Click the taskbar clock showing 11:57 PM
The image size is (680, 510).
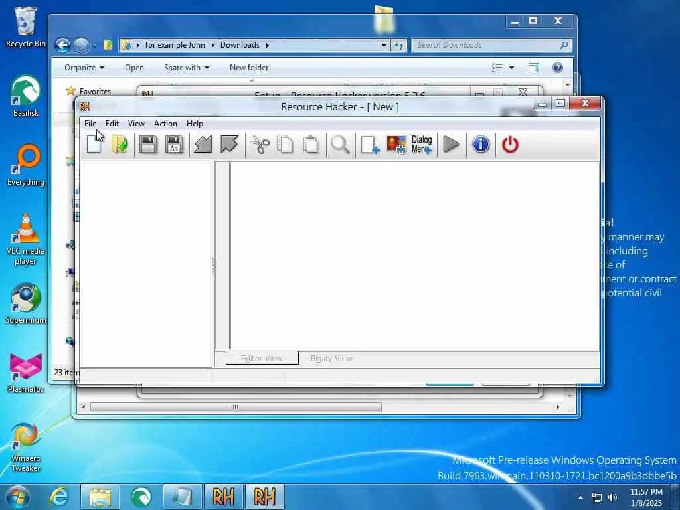[646, 497]
